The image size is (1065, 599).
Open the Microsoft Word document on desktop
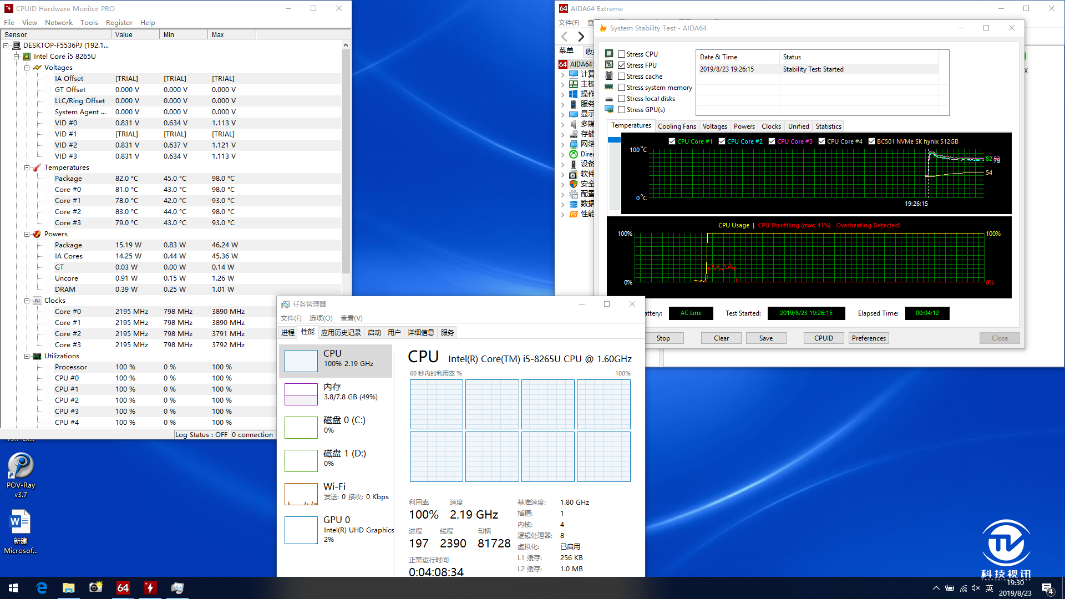click(x=21, y=531)
